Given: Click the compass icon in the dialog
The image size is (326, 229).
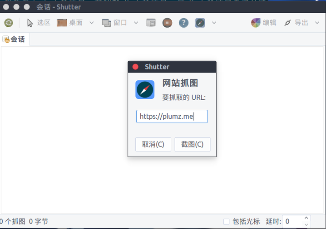Looking at the screenshot, I should (145, 90).
